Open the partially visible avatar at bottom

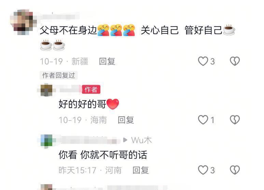[x=46, y=187]
